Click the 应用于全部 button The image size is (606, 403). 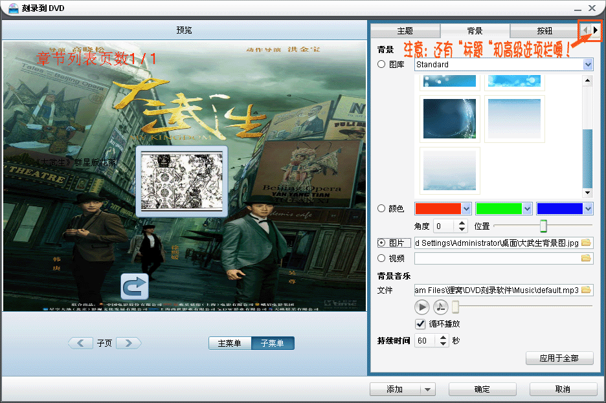click(559, 358)
